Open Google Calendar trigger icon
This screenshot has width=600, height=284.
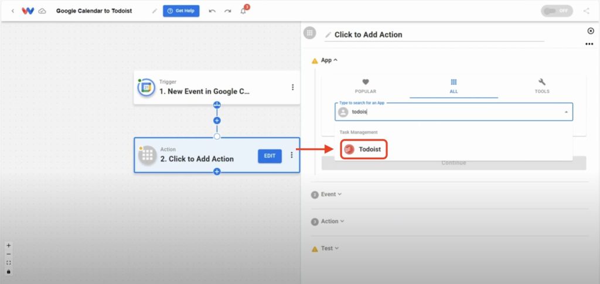(x=146, y=87)
